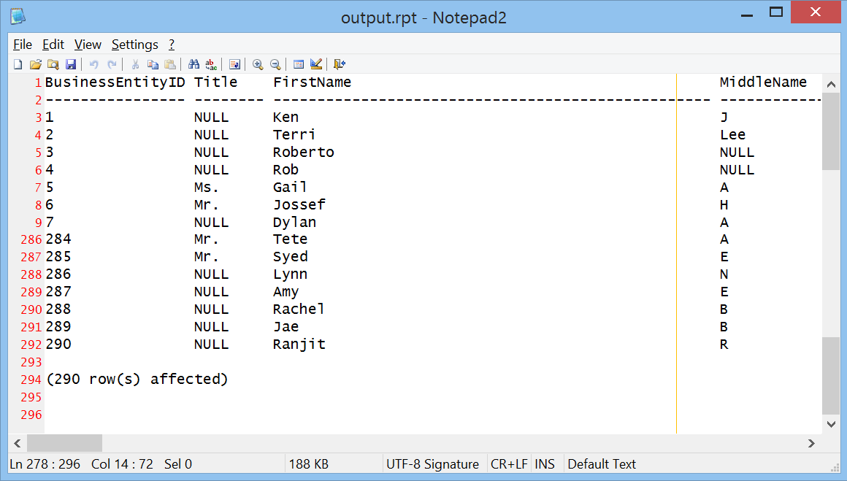Open the File menu
Image resolution: width=847 pixels, height=481 pixels.
pos(23,45)
